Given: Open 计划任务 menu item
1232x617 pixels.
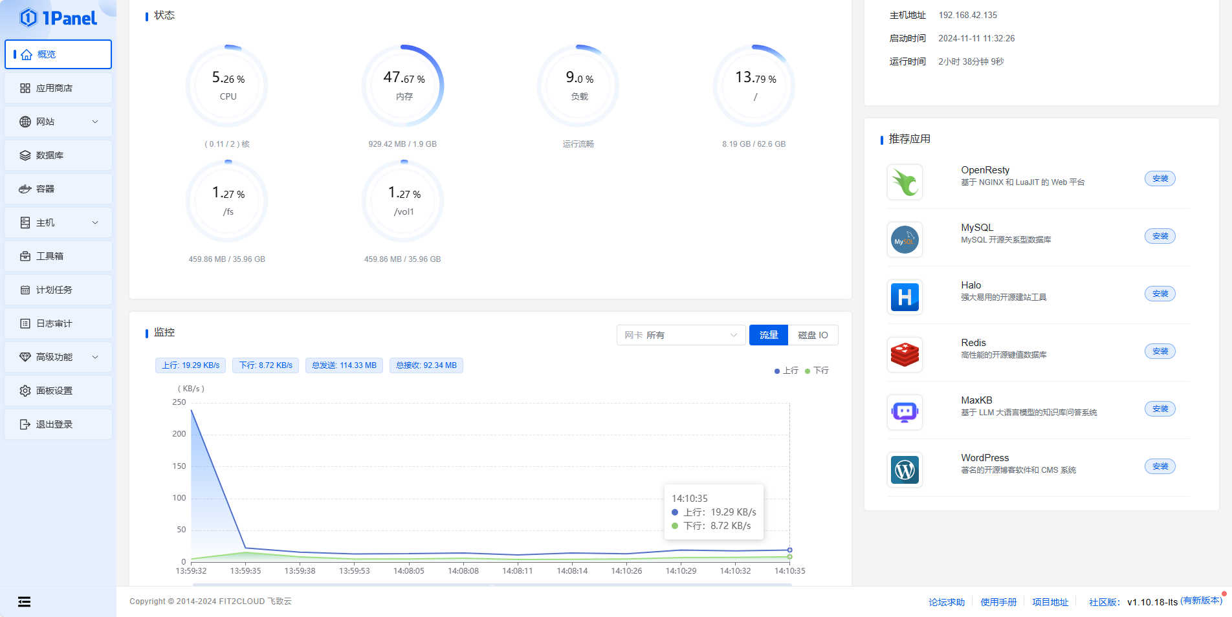Looking at the screenshot, I should point(58,290).
